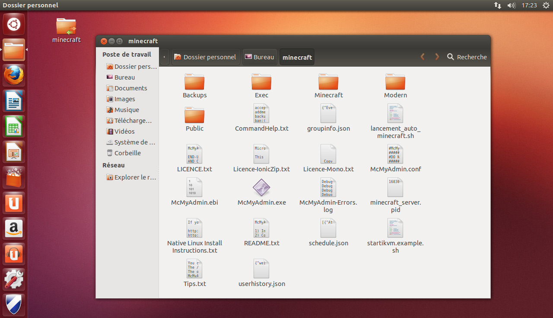The width and height of the screenshot is (553, 318).
Task: Expand the path bar left arrow
Action: (164, 57)
